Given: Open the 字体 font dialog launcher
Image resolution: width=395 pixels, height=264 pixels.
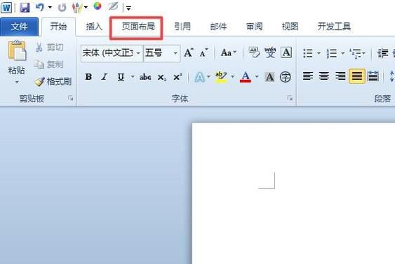Looking at the screenshot, I should click(290, 98).
